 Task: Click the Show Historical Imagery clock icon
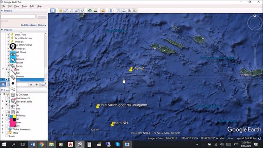point(90,11)
